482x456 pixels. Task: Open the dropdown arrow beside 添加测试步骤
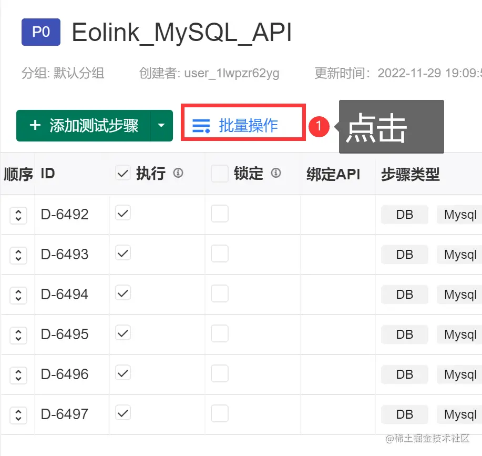[161, 126]
